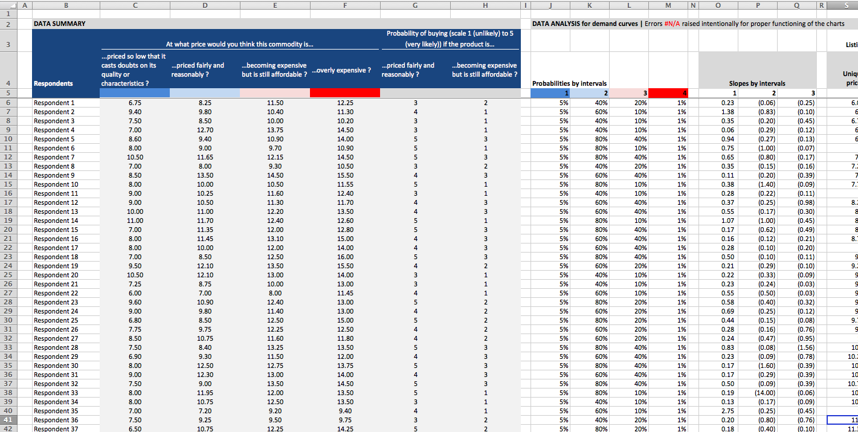
Task: Click value 12.70 in Respondent 4 row
Action: 205,130
